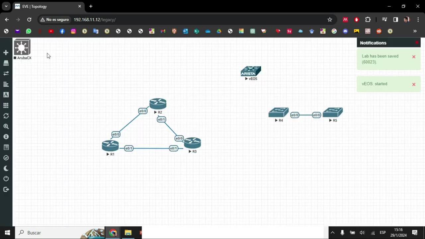
Task: Open the taskbar clock and date
Action: [398, 233]
